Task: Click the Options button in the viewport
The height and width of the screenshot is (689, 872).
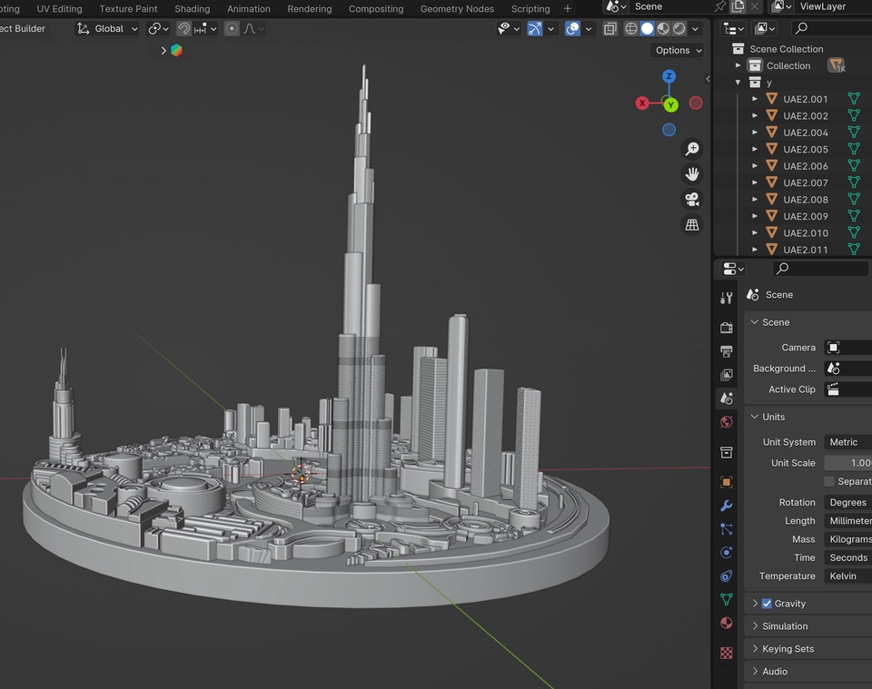Action: 677,50
